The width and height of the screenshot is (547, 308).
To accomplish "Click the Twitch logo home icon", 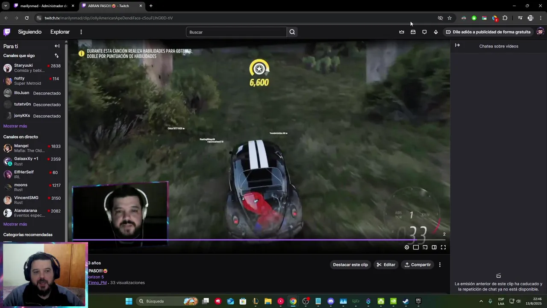I will tap(7, 32).
